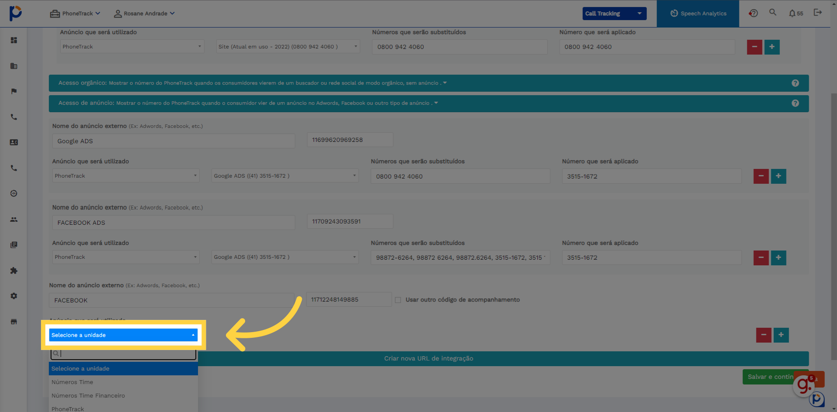The height and width of the screenshot is (412, 837).
Task: Click help icon on Acesso de anúncio bar
Action: pos(795,103)
